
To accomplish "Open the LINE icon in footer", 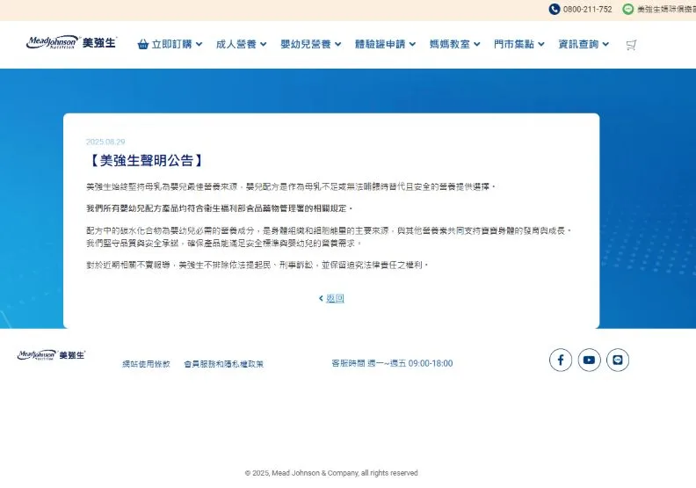I will [x=618, y=360].
